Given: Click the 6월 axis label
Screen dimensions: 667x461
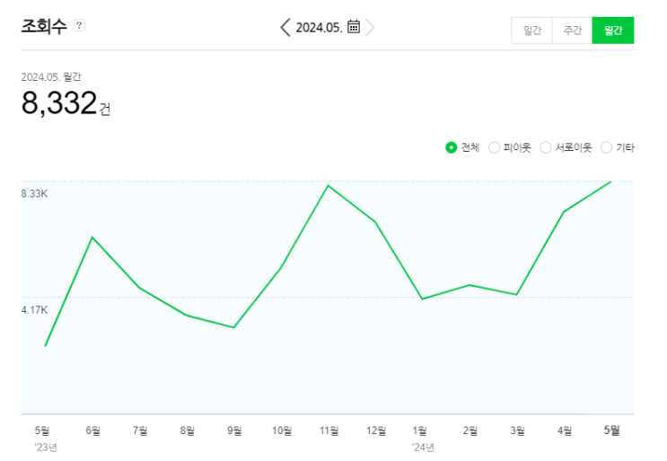Looking at the screenshot, I should (x=92, y=430).
